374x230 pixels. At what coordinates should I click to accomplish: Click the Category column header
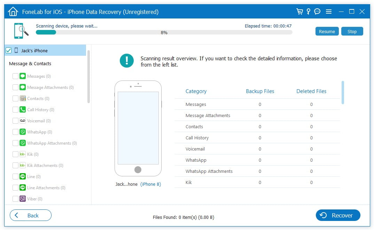point(196,91)
